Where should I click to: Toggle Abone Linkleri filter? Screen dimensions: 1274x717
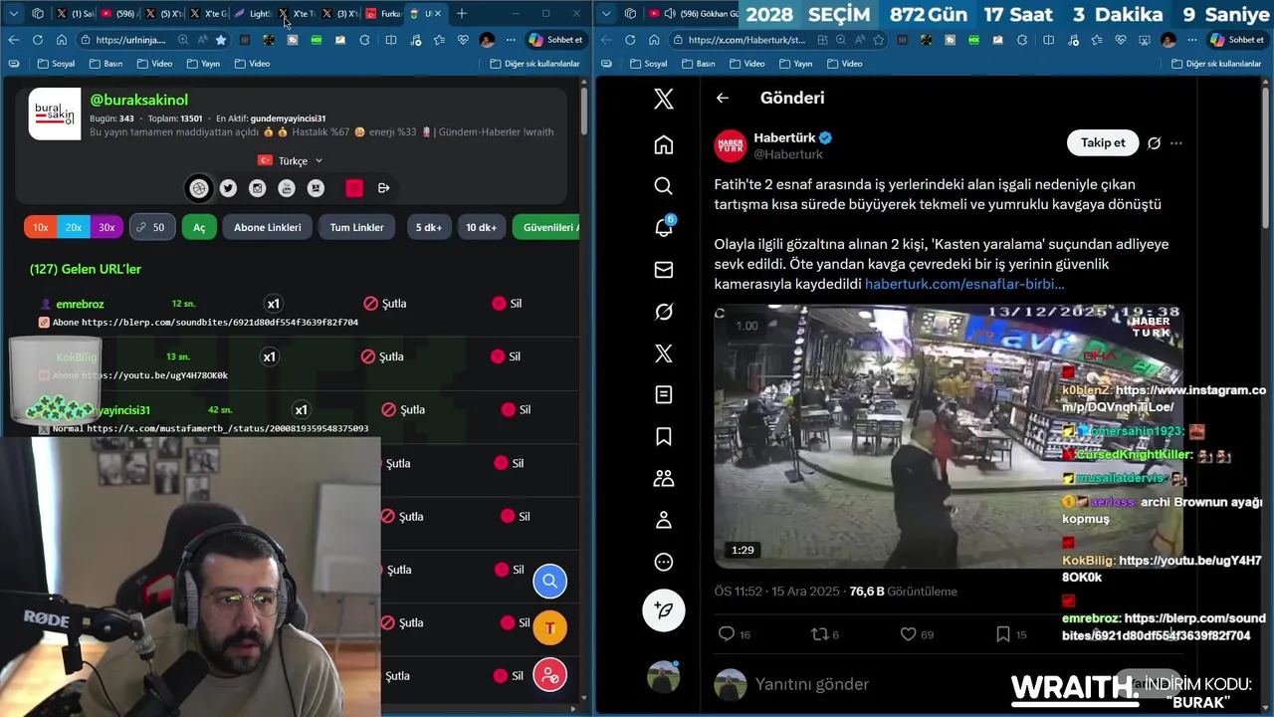[267, 227]
